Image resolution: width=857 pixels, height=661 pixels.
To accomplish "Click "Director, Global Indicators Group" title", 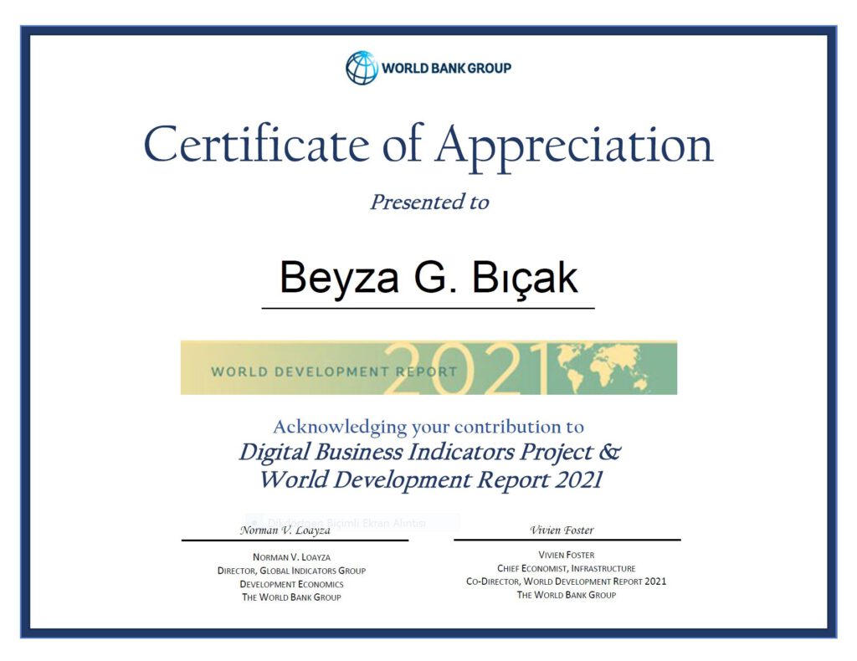I will [x=291, y=571].
